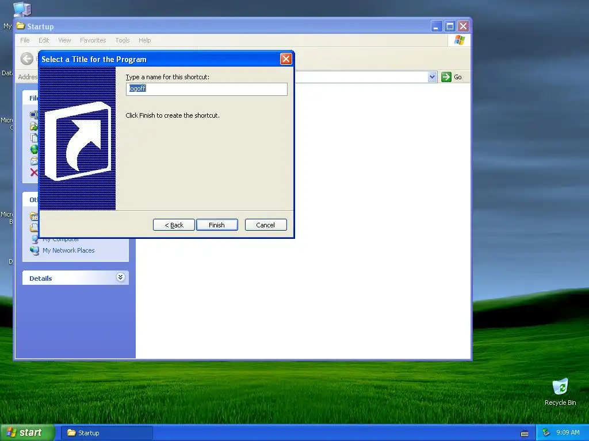Go back with the < Back button

coord(174,225)
